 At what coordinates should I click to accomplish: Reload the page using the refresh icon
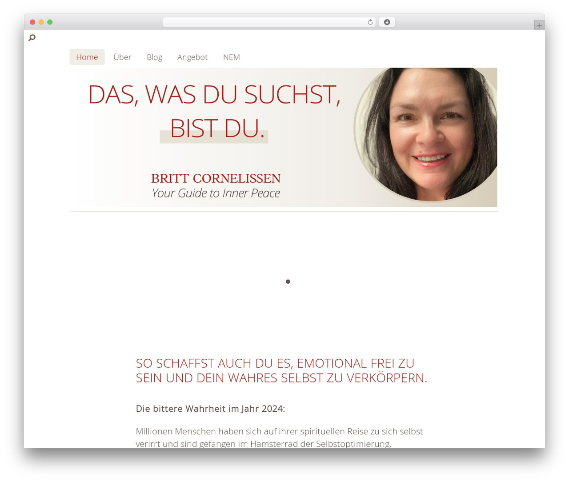(370, 22)
